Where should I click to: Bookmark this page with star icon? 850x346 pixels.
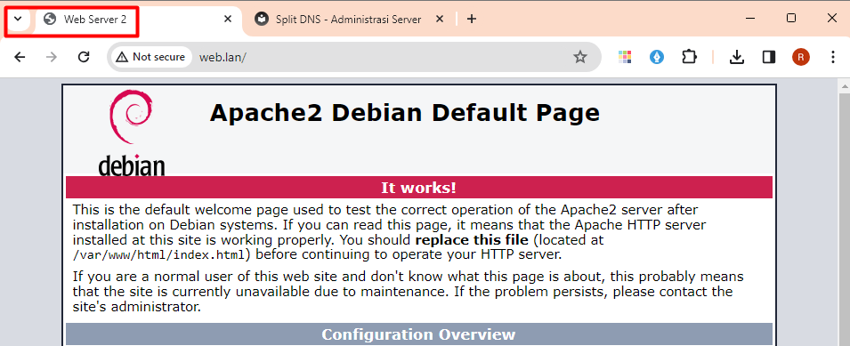point(580,57)
